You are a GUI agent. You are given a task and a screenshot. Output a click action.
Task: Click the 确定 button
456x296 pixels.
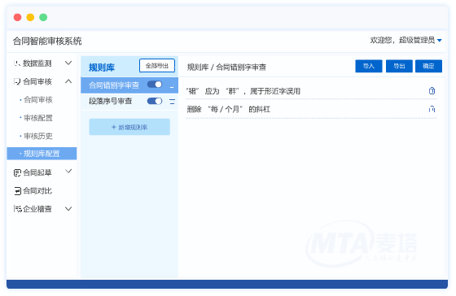pos(428,66)
